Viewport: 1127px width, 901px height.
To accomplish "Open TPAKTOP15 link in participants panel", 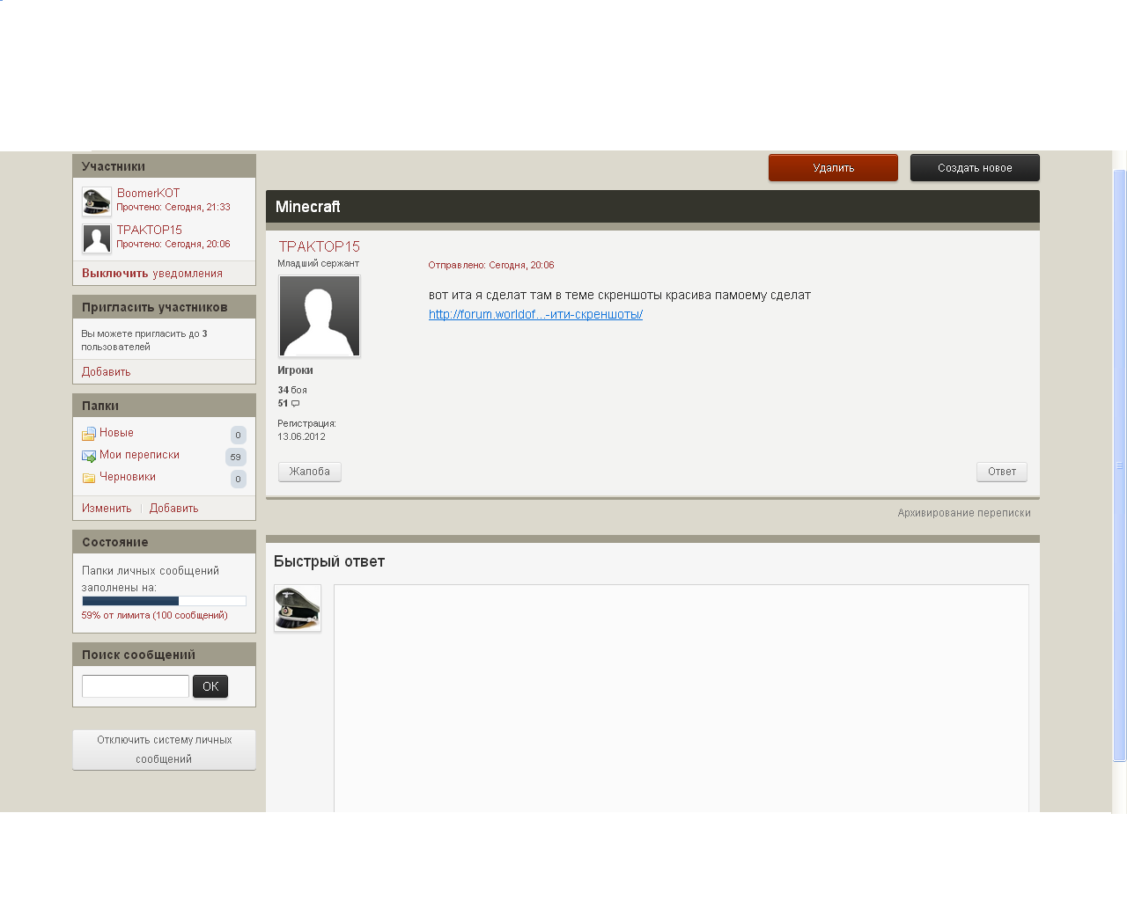I will 150,230.
